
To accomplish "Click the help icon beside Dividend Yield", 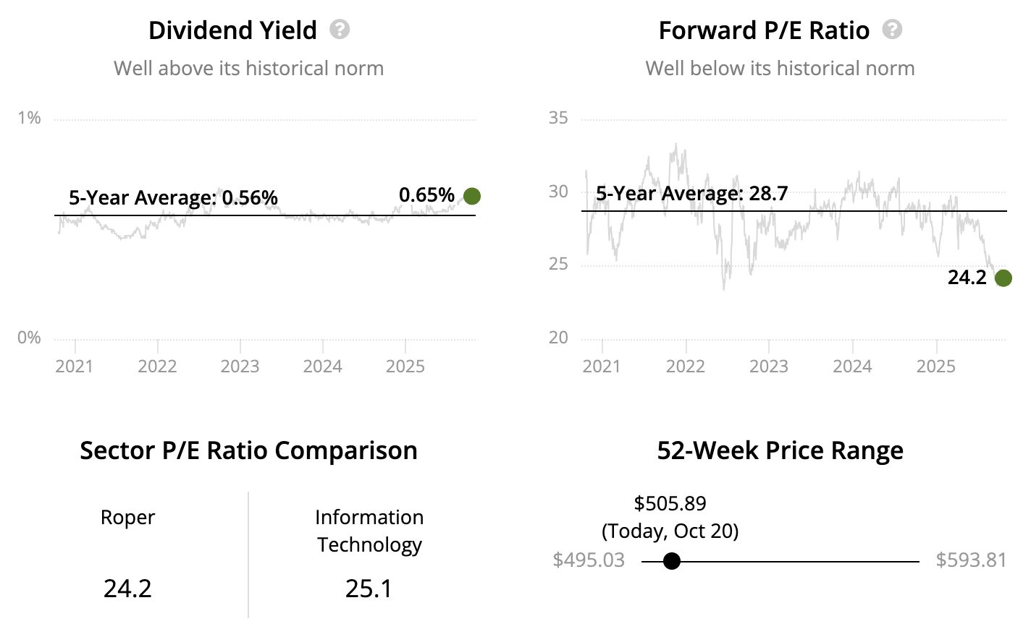I will point(340,30).
